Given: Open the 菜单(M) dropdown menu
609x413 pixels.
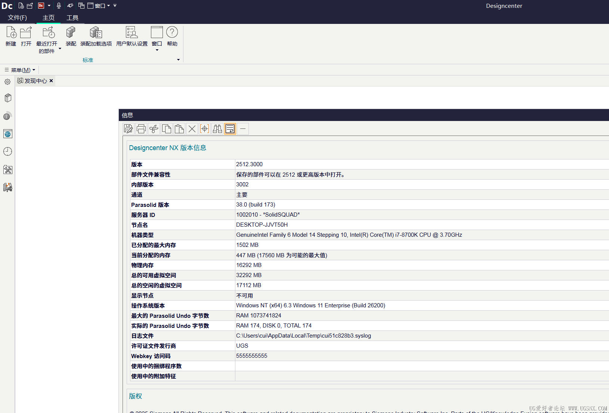Looking at the screenshot, I should point(21,70).
